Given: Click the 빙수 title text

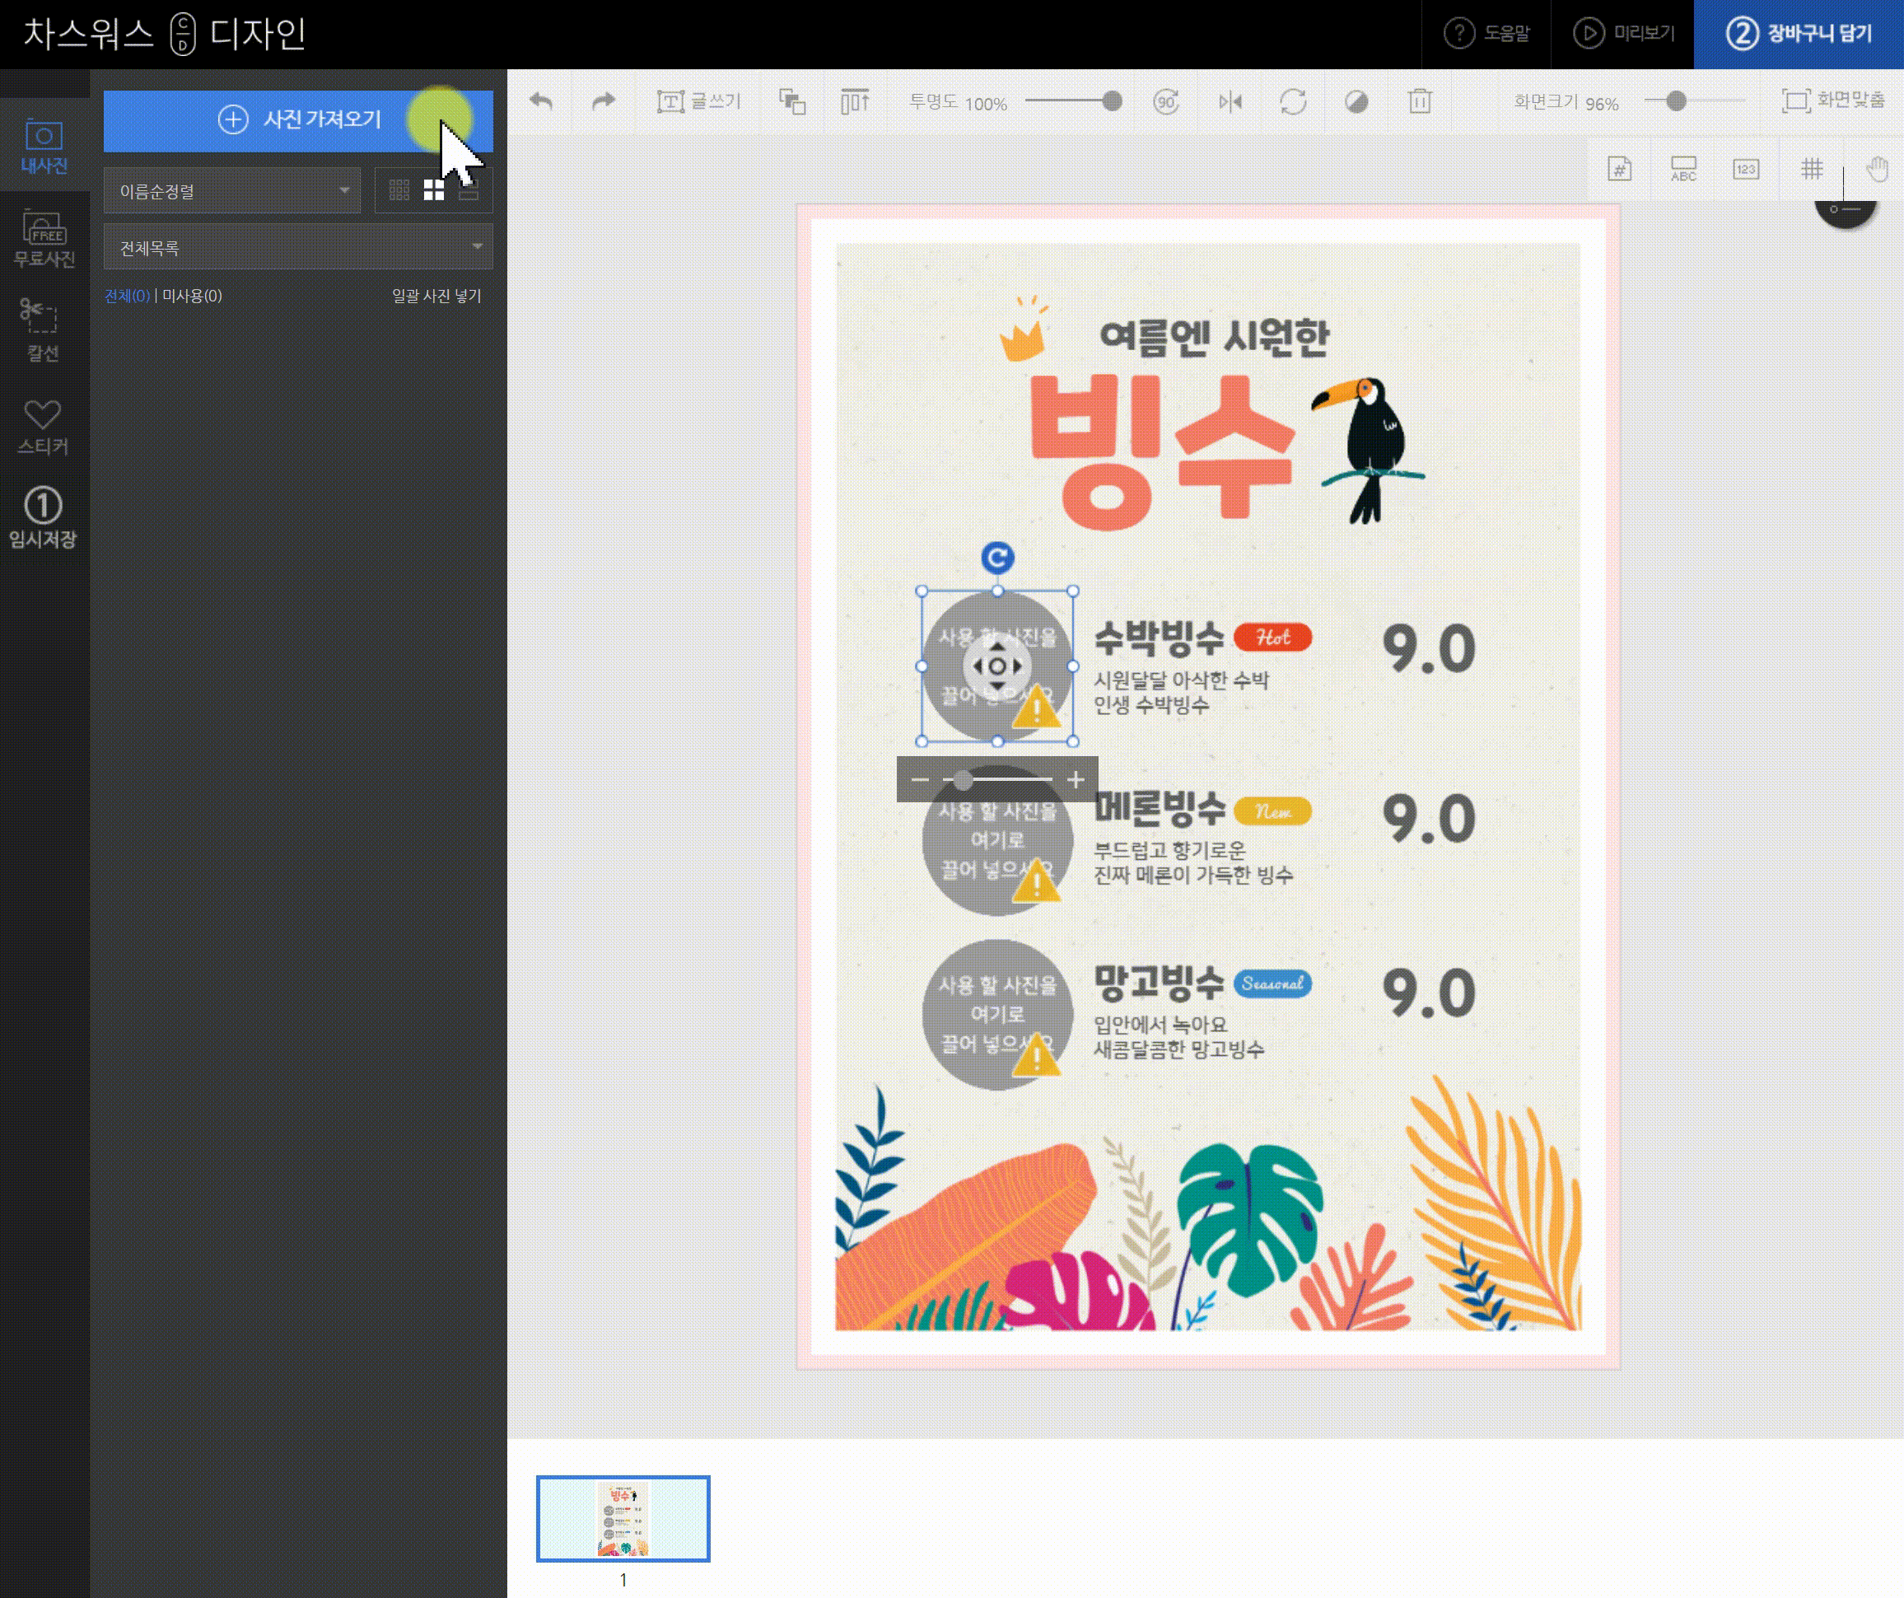Looking at the screenshot, I should 1164,450.
